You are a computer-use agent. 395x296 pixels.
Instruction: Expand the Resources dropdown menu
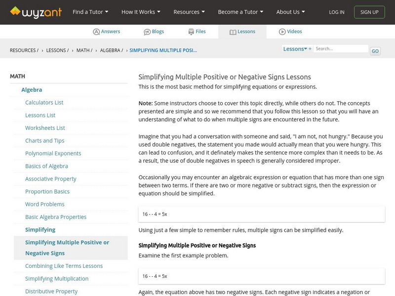[189, 12]
